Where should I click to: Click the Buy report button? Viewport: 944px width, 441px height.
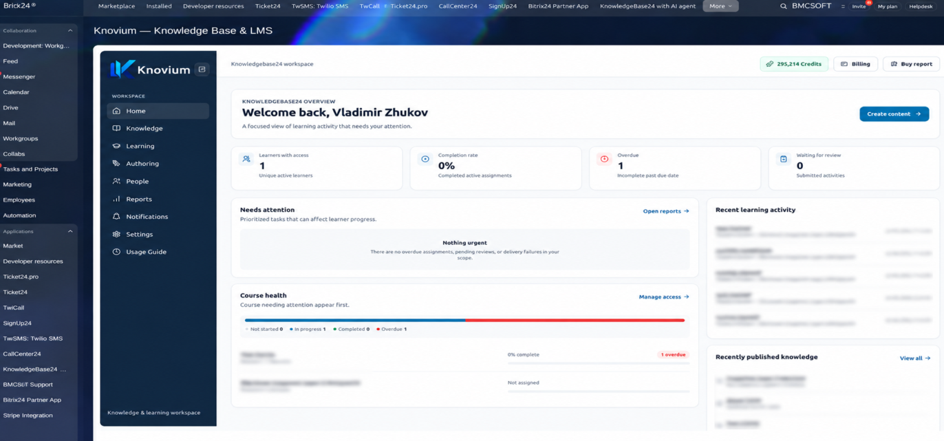click(x=911, y=64)
